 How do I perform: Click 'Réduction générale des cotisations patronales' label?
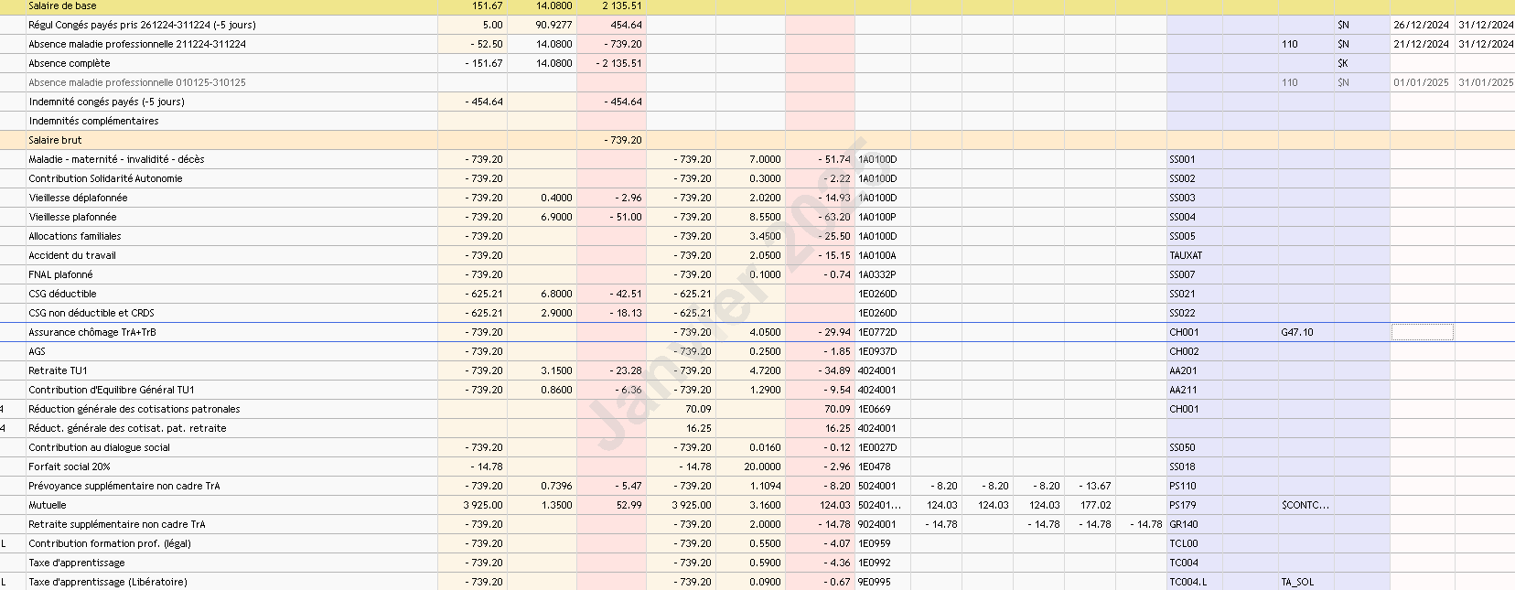pyautogui.click(x=134, y=409)
